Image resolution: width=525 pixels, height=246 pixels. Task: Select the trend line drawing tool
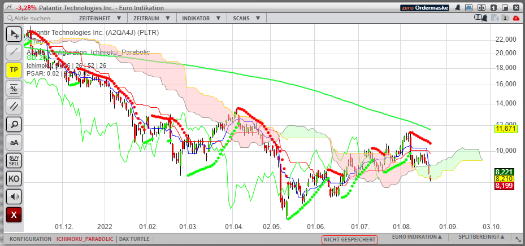click(x=14, y=52)
